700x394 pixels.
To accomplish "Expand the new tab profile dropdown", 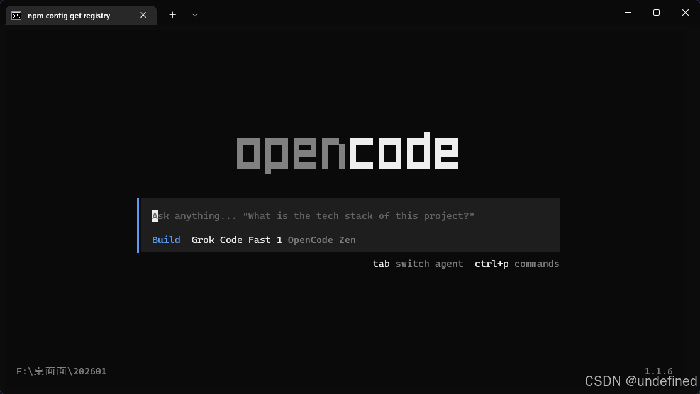I will [x=194, y=15].
